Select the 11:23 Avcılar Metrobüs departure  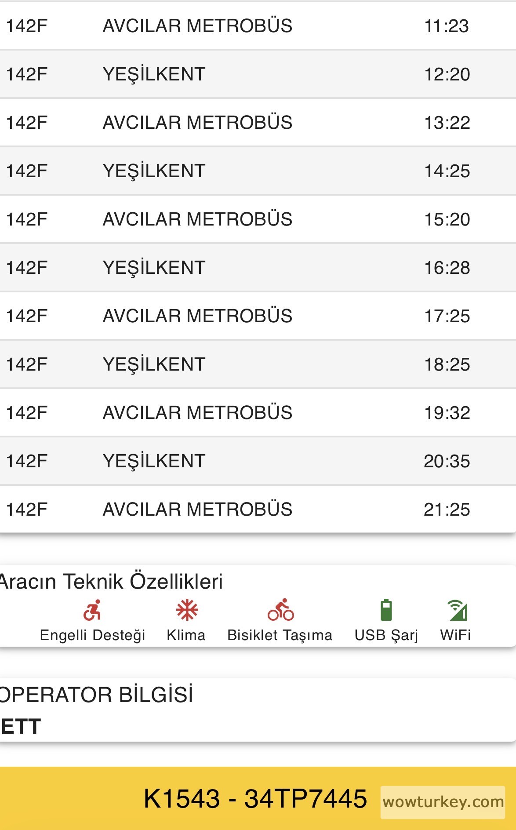pyautogui.click(x=258, y=26)
